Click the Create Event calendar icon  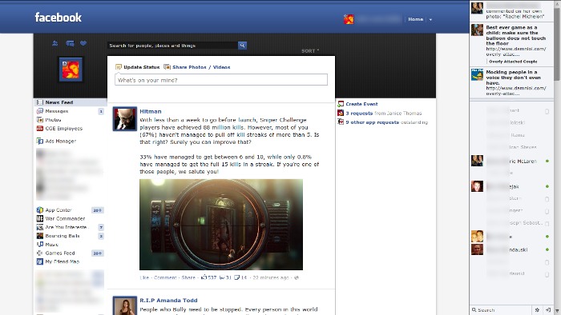coord(341,104)
